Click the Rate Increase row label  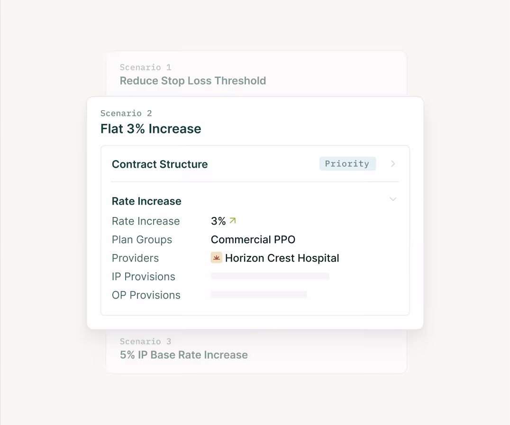pos(146,221)
